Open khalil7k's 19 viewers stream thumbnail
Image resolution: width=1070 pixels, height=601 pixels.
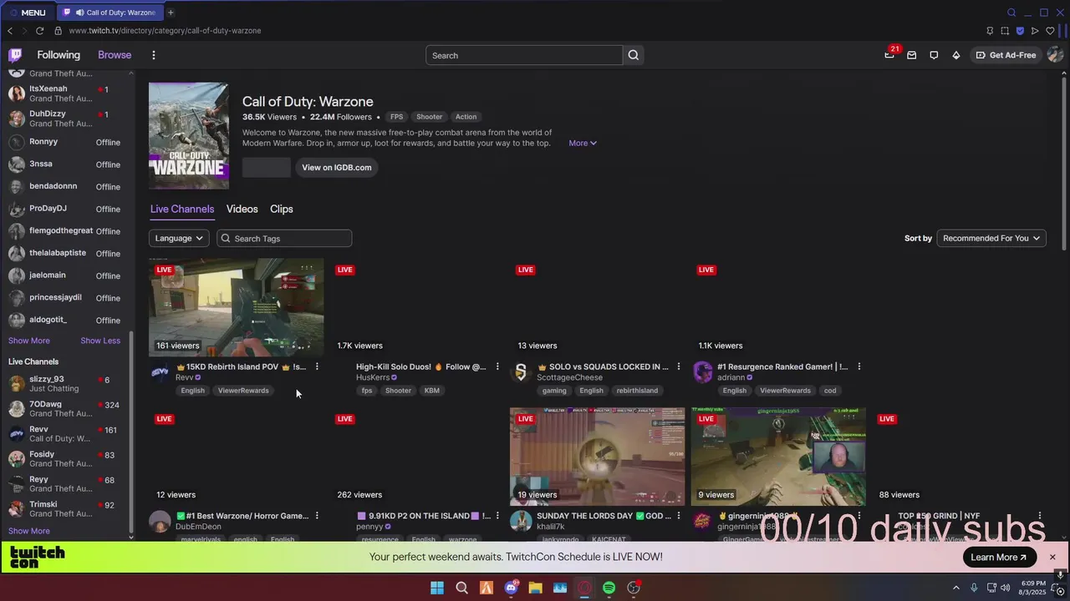(x=598, y=457)
